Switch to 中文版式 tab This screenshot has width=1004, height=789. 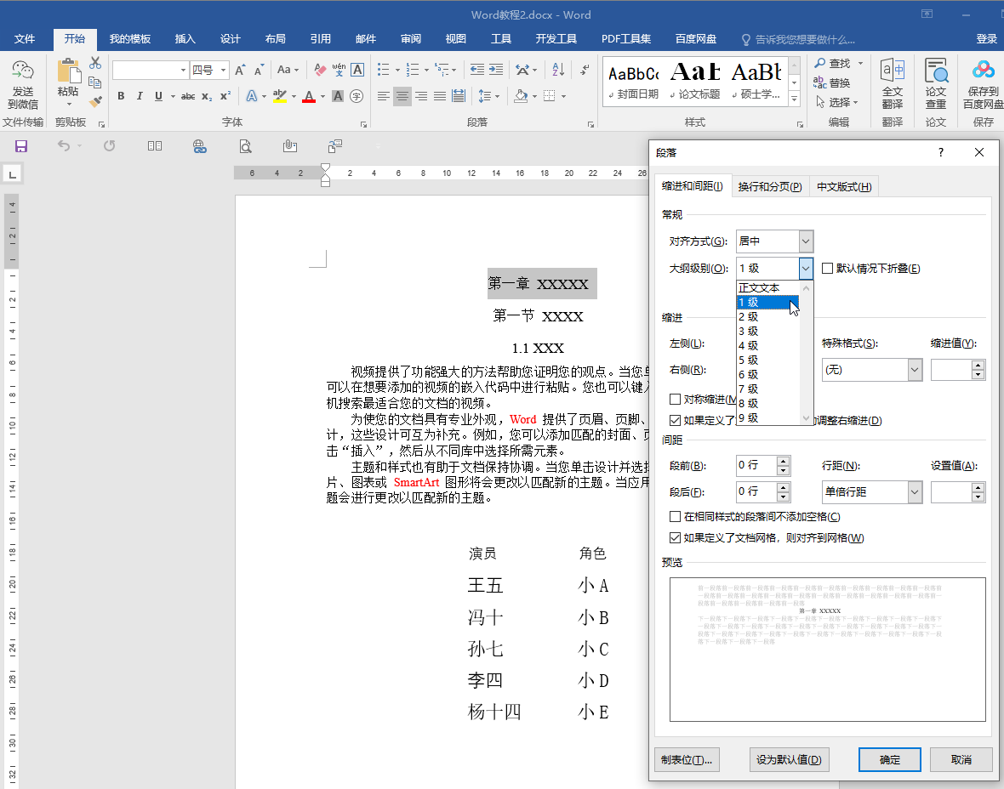(x=844, y=187)
